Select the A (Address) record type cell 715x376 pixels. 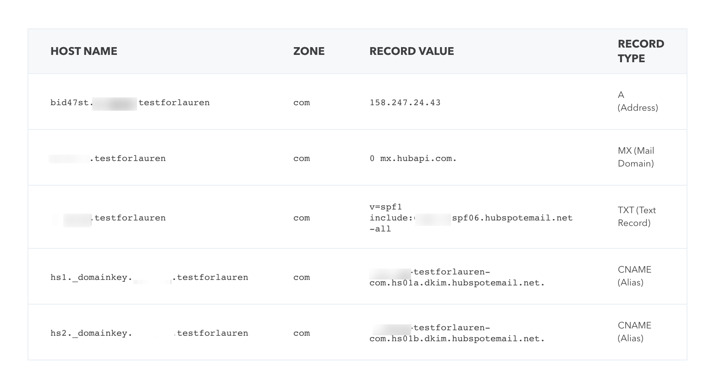(638, 101)
